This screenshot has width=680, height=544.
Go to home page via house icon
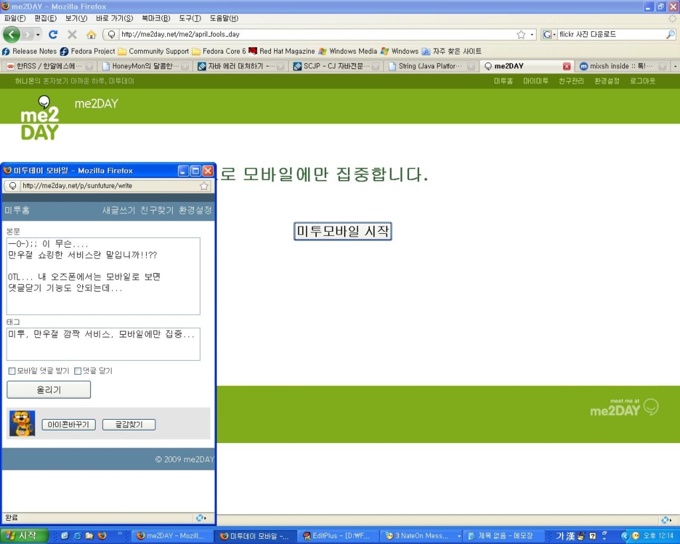[x=91, y=35]
